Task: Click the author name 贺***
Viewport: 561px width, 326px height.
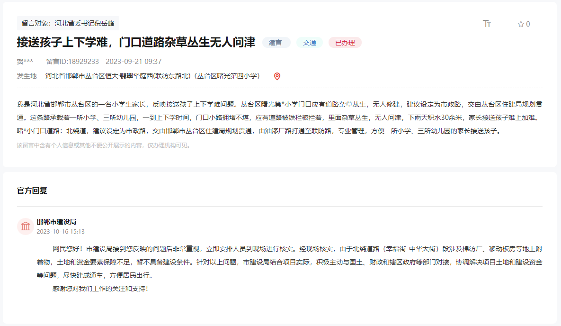Action: click(25, 62)
